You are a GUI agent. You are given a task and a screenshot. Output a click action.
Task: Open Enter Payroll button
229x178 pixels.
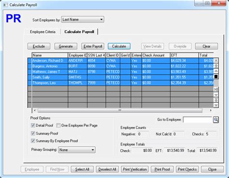[x=93, y=46]
